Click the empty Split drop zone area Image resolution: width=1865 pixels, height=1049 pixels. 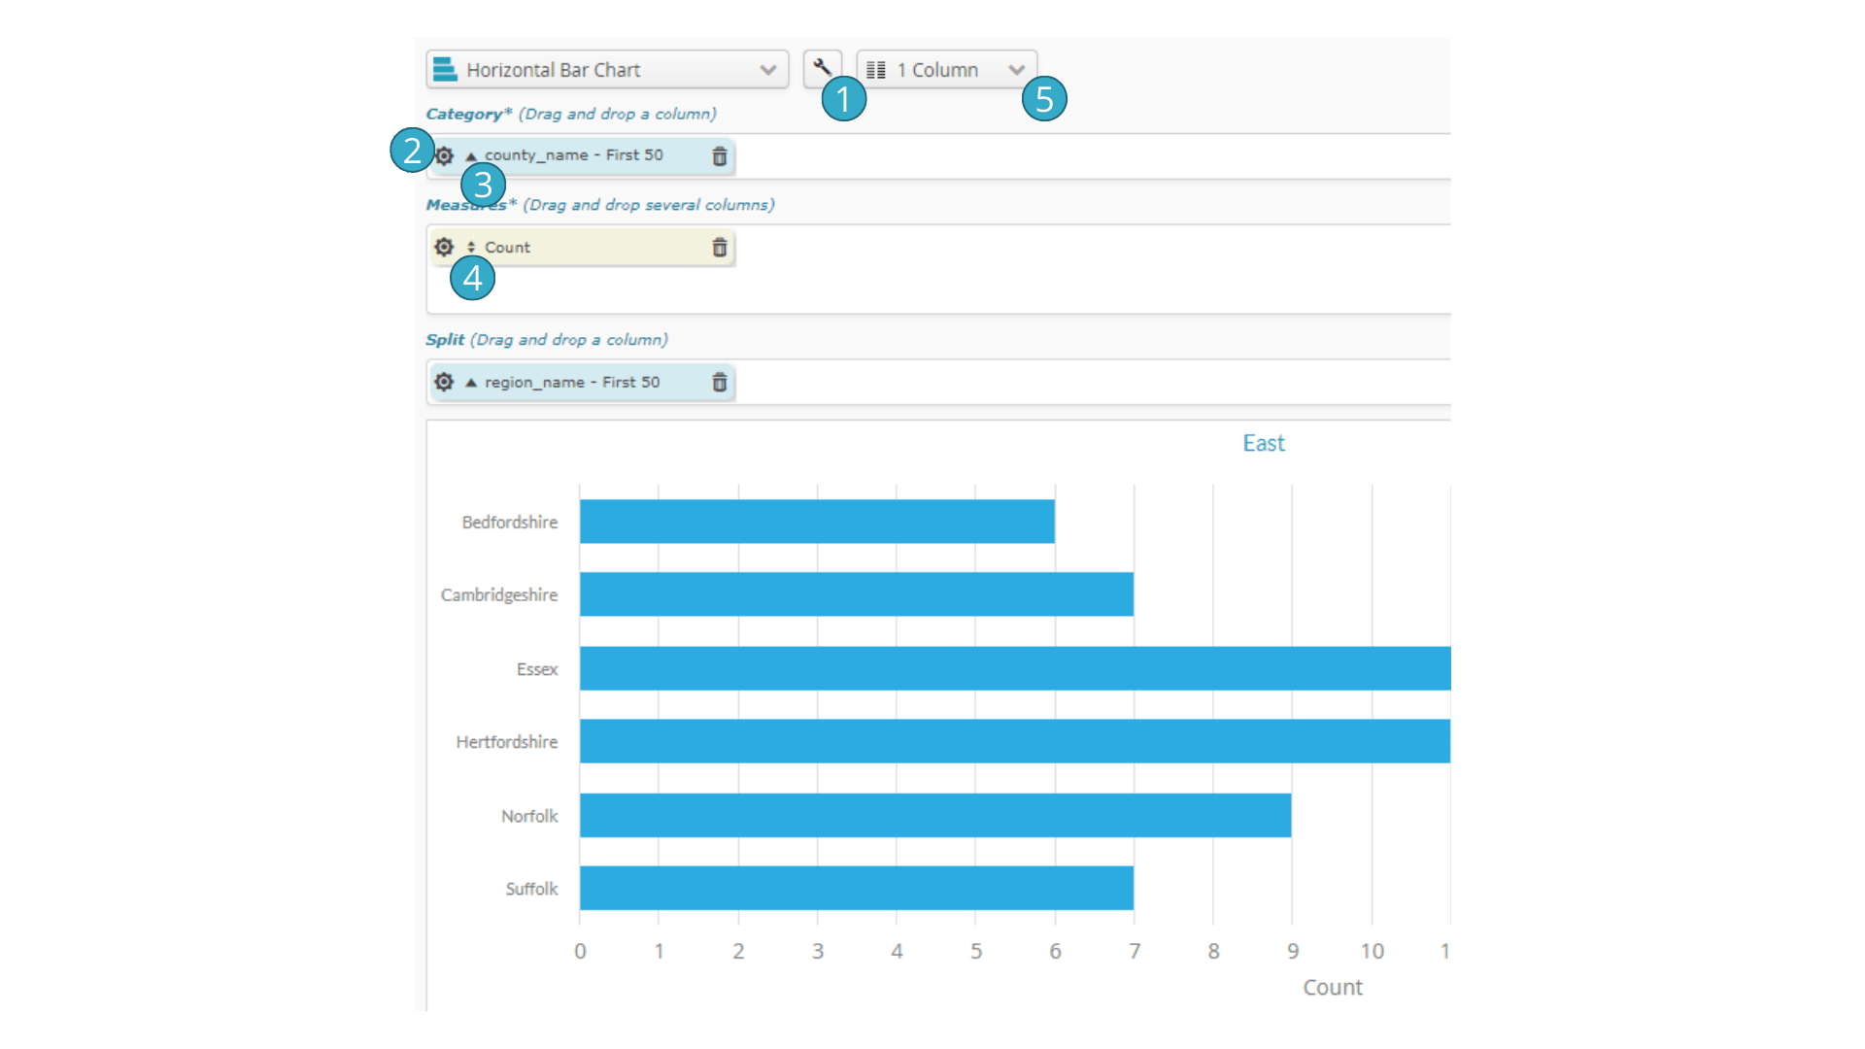coord(1093,383)
